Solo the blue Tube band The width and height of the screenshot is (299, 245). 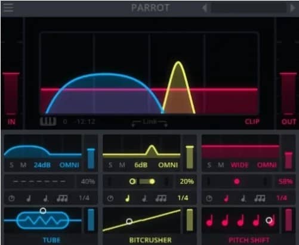pyautogui.click(x=11, y=165)
